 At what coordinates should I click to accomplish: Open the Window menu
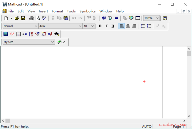(106, 11)
